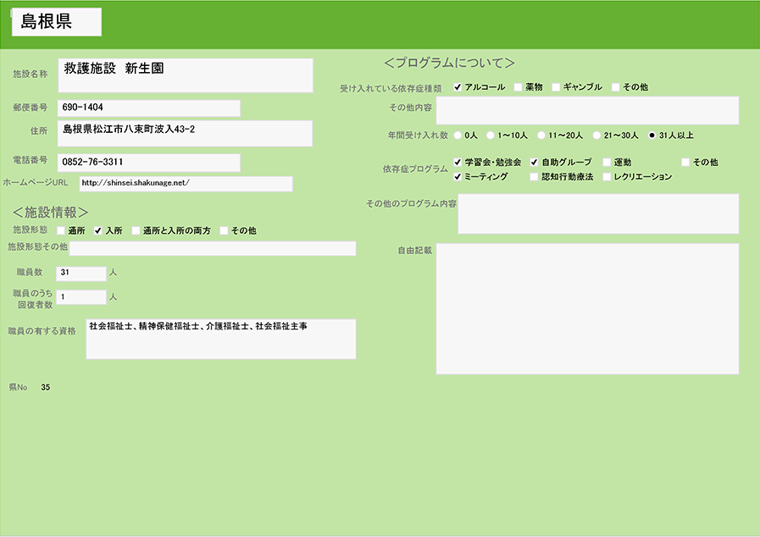Uncheck the 自助グループ checkbox
The image size is (760, 537).
[x=534, y=162]
